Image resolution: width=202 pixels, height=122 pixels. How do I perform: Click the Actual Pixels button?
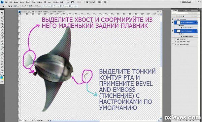(47, 6)
